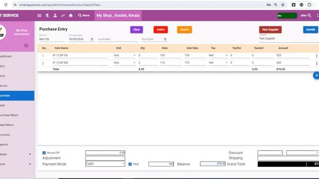
Task: Reload the page in browser
Action: [x=5, y=4]
